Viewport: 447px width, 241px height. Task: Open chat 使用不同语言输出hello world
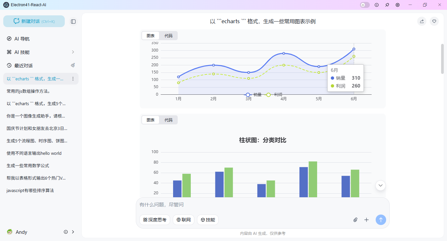[x=41, y=153]
